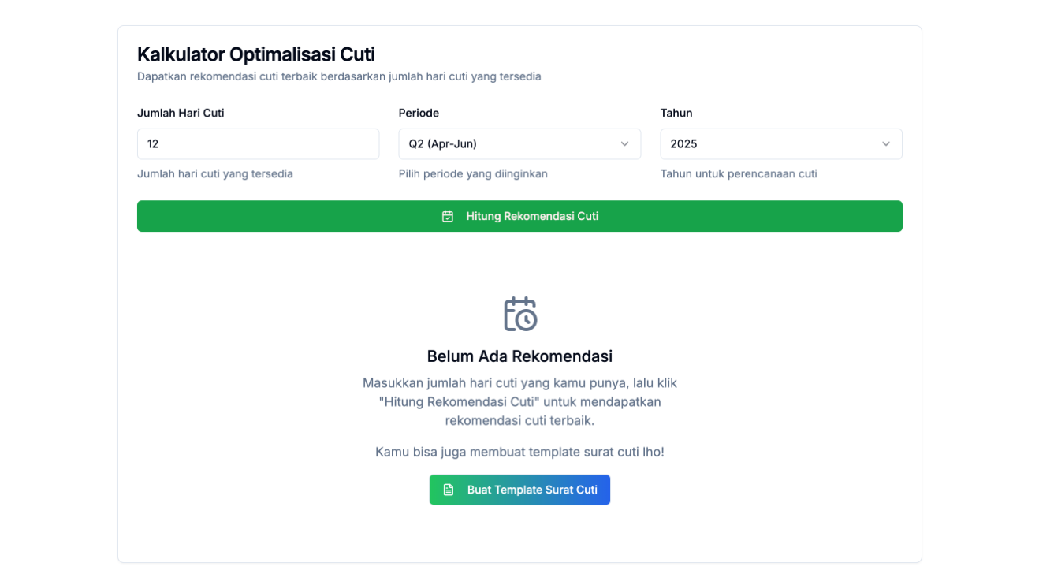Image resolution: width=1039 pixels, height=585 pixels.
Task: Click the helper text below the leave-days input
Action: tap(215, 173)
